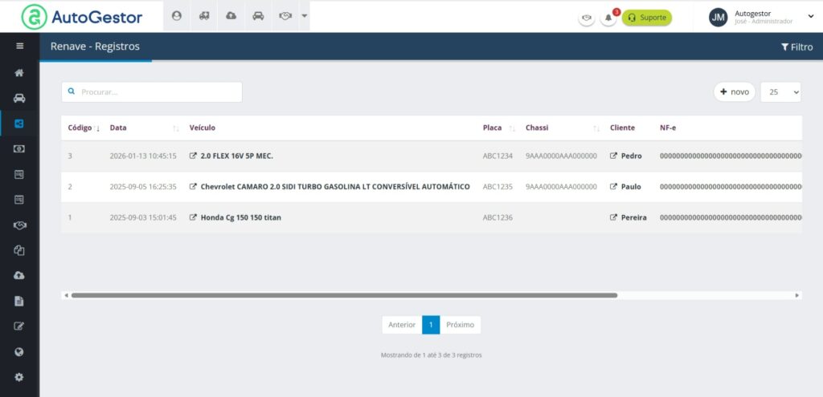Click the novo button to add record
823x397 pixels.
coord(734,92)
